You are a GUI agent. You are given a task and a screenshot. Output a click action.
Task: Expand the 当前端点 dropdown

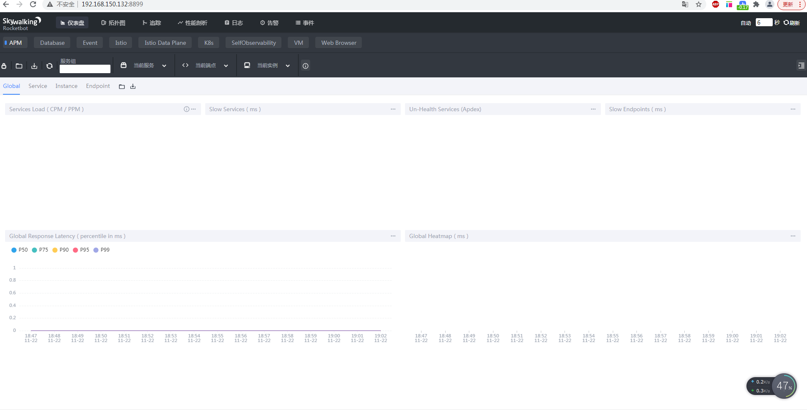[227, 66]
